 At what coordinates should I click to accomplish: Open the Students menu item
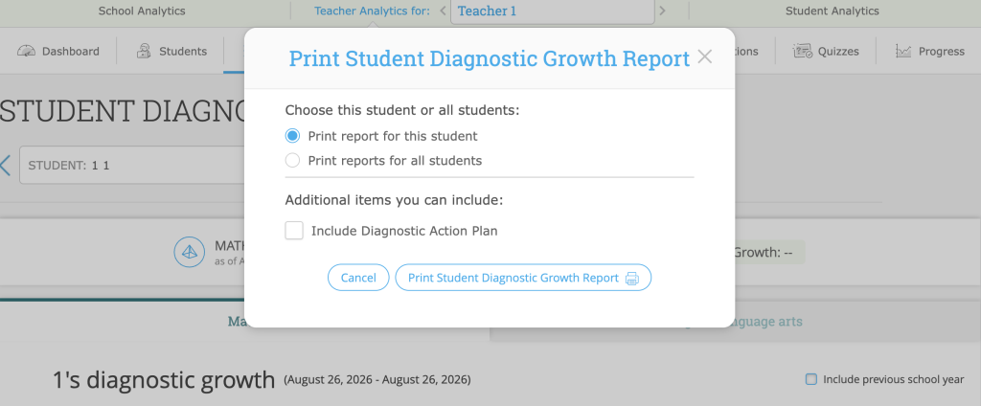tap(171, 52)
